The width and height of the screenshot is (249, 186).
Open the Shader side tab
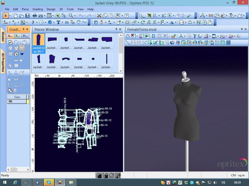point(3,37)
